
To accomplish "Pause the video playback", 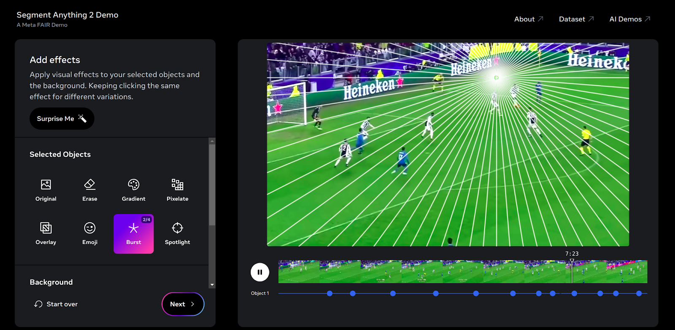I will click(x=260, y=272).
